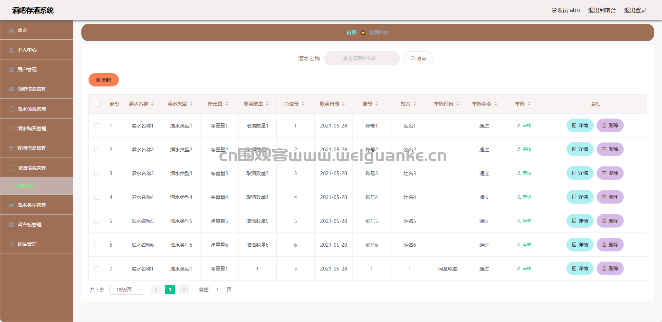The image size is (662, 322).
Task: Sort by 酒水名称 column arrows
Action: (x=152, y=104)
